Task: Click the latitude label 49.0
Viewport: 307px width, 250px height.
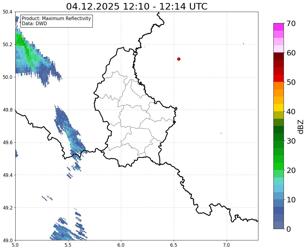Action: 8,240
